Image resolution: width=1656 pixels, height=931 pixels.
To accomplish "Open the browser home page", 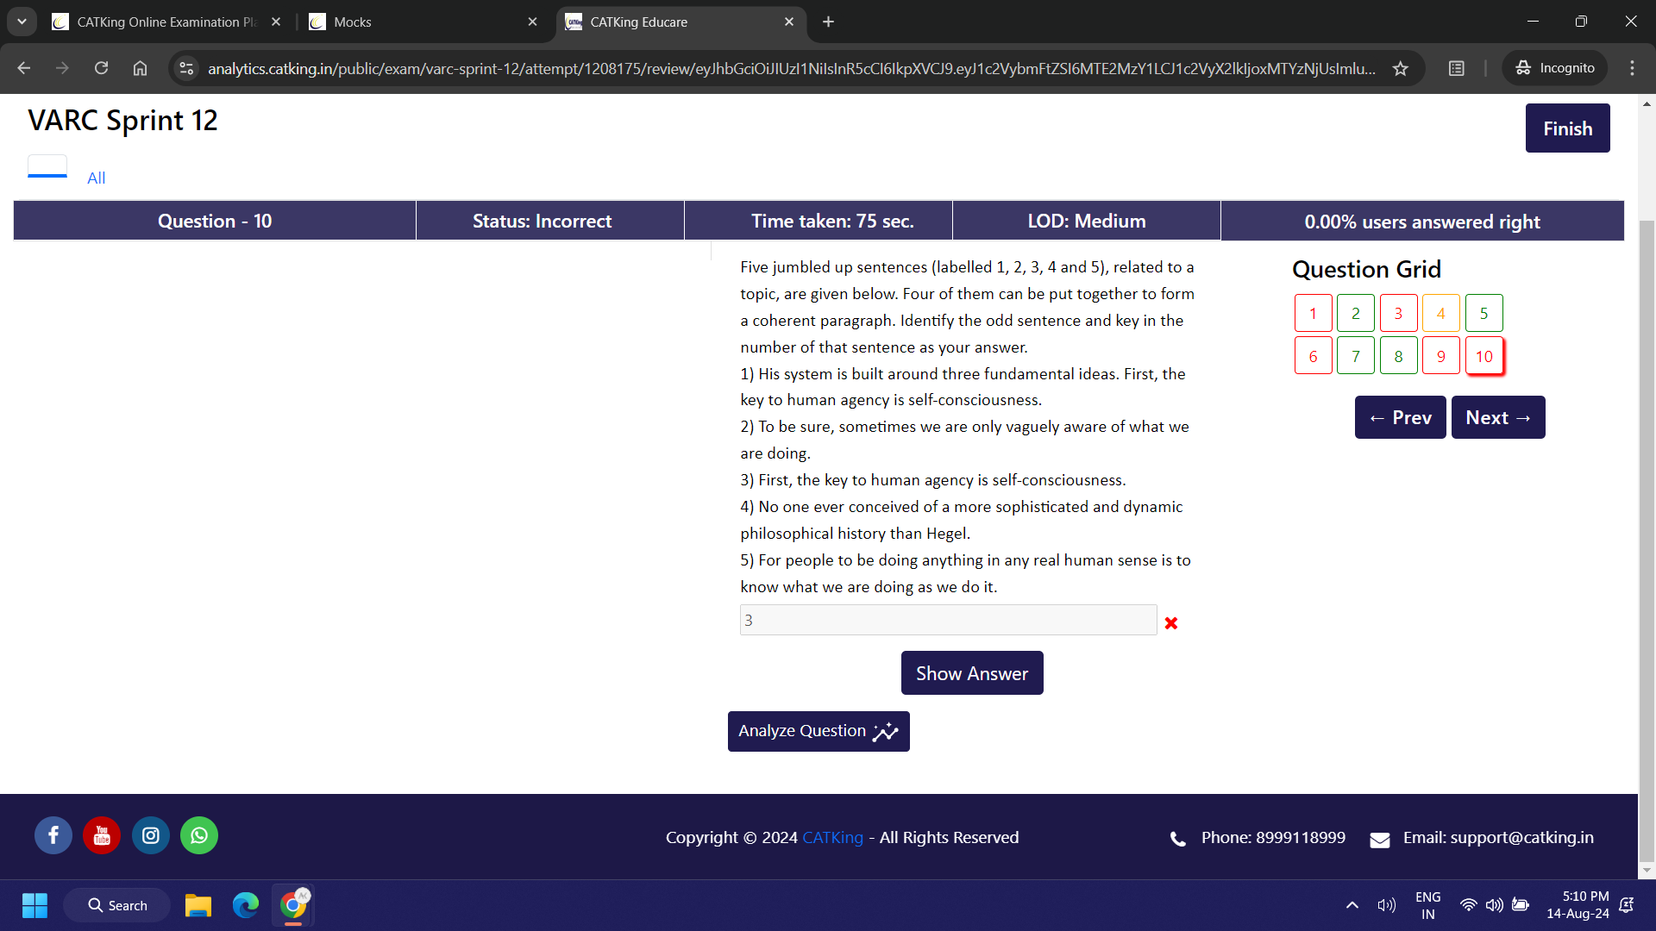I will tap(140, 68).
